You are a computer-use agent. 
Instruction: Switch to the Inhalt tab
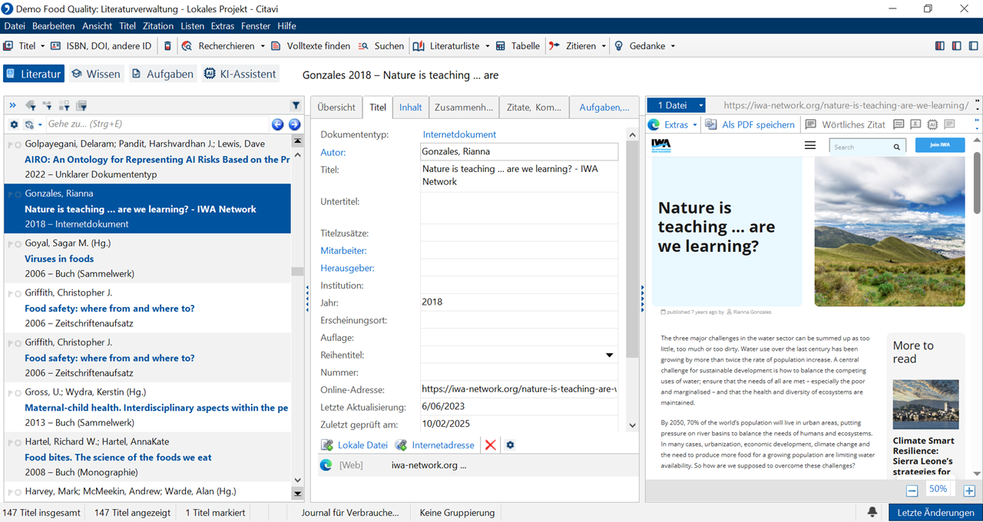point(410,107)
